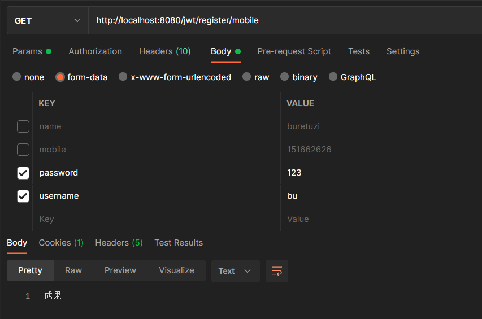This screenshot has height=319, width=482.
Task: Show the Visualize response view
Action: tap(176, 270)
